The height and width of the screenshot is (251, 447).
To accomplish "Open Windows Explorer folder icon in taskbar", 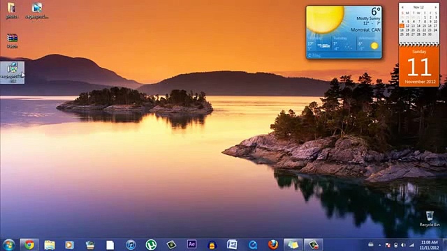I will click(x=50, y=245).
